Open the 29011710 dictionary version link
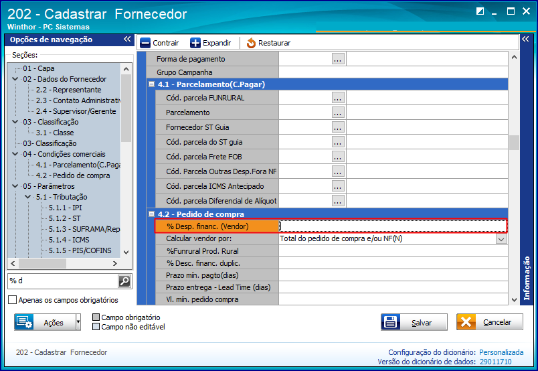This screenshot has height=371, width=538. coord(495,362)
